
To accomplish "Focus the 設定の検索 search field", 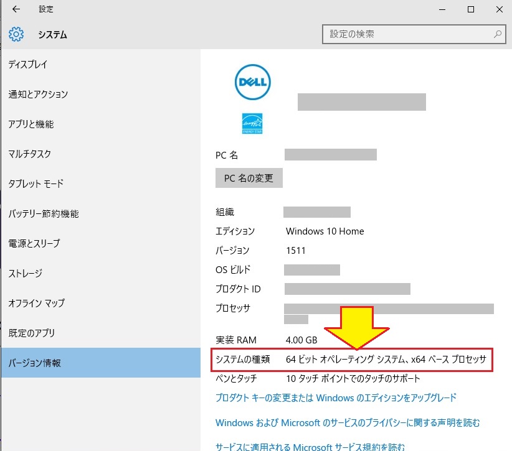I will [x=408, y=34].
